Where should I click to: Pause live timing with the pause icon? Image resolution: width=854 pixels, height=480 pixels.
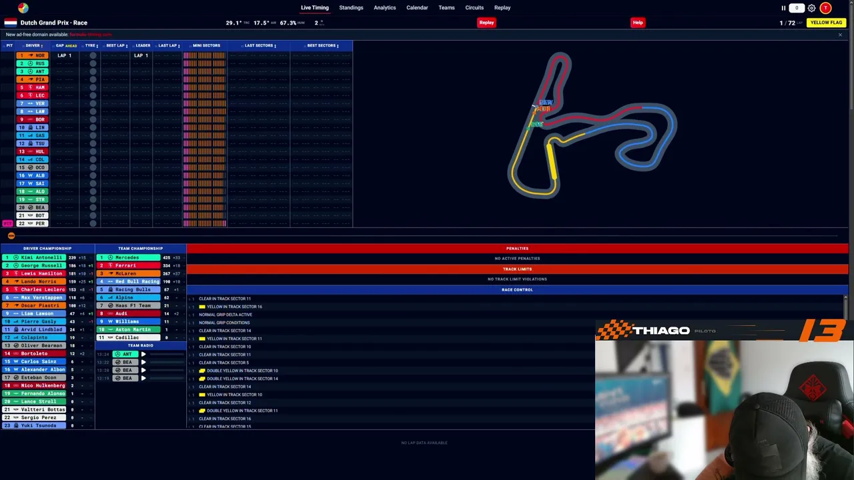(x=783, y=8)
